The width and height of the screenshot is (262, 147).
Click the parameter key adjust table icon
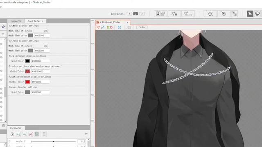(37, 134)
